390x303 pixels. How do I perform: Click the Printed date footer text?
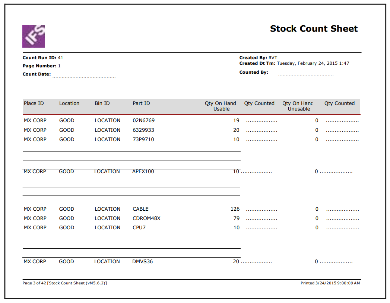coord(330,283)
